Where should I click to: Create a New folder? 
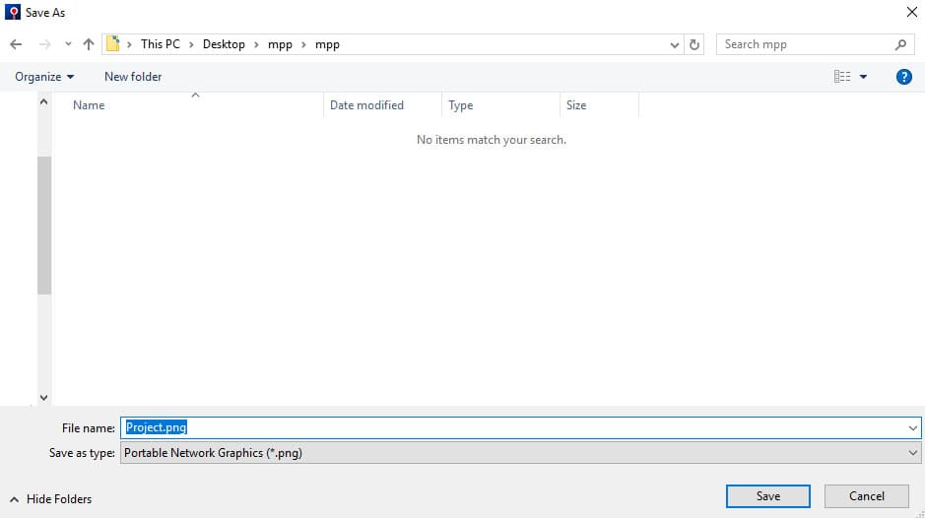(133, 77)
